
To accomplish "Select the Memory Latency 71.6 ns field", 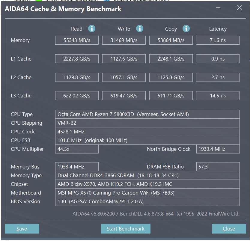I will [218, 40].
